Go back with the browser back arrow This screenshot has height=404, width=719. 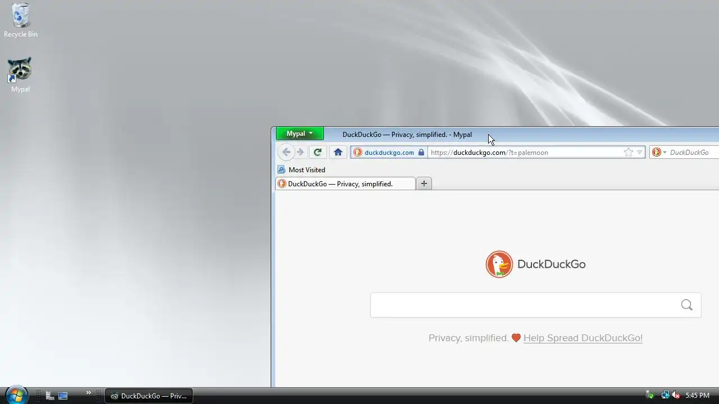(286, 152)
